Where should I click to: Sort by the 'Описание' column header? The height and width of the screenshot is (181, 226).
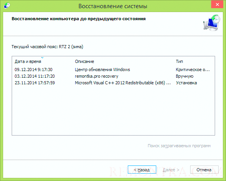84,61
